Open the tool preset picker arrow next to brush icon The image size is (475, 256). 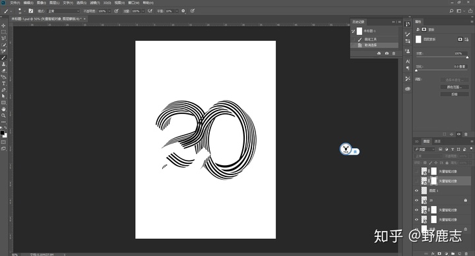(x=11, y=11)
